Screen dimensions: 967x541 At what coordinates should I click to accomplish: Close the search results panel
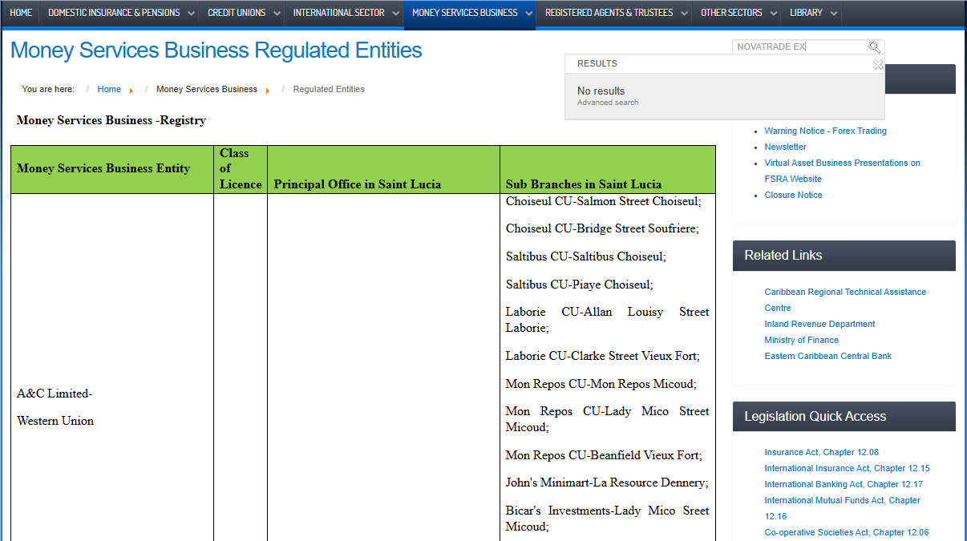click(878, 65)
